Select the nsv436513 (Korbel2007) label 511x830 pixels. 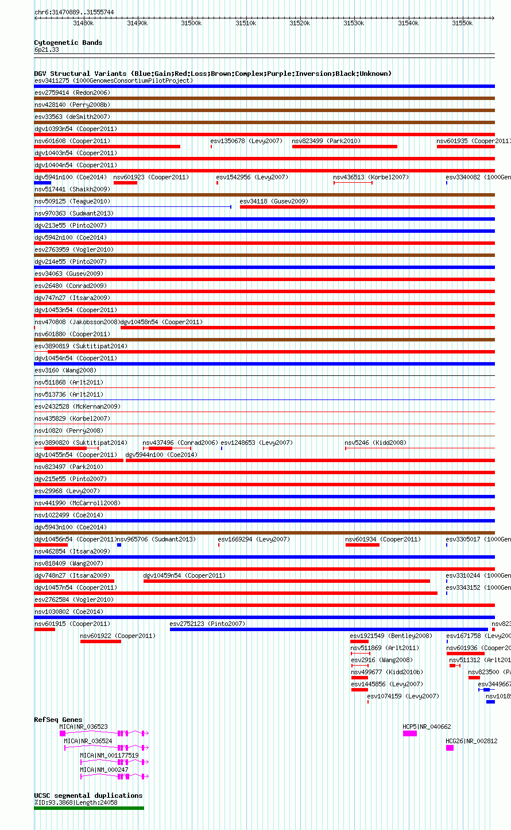tap(371, 177)
